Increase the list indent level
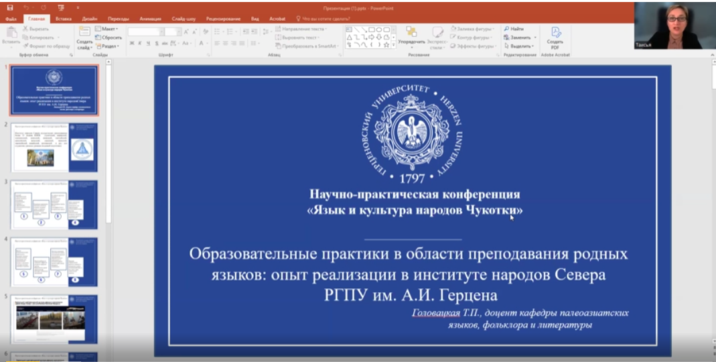 pos(255,32)
